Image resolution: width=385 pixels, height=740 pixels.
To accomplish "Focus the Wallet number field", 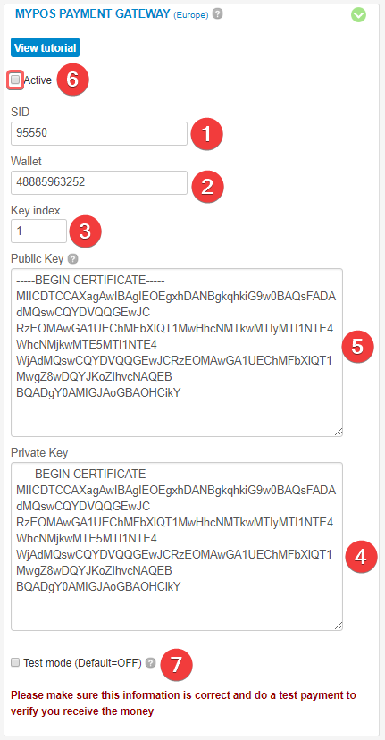I will 99,182.
